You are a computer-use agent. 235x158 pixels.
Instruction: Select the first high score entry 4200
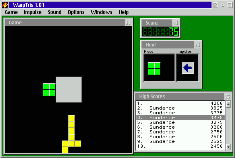pyautogui.click(x=181, y=103)
